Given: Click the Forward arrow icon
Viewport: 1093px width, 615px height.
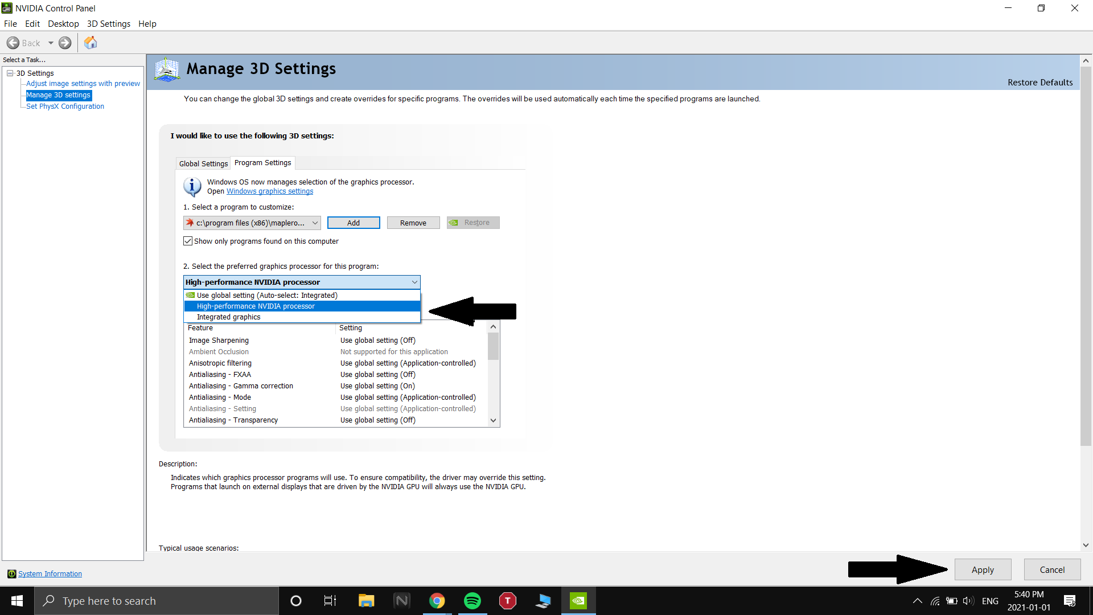Looking at the screenshot, I should click(65, 43).
